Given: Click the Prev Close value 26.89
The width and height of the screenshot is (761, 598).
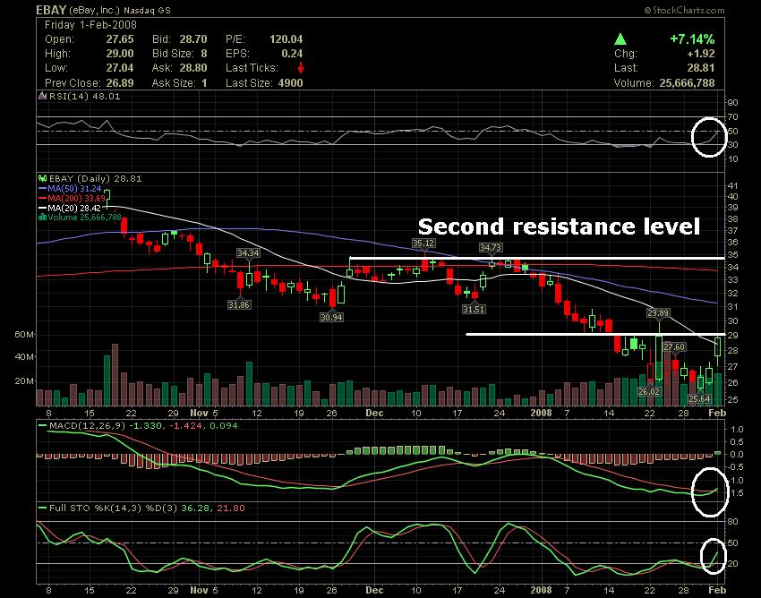Looking at the screenshot, I should (x=120, y=83).
